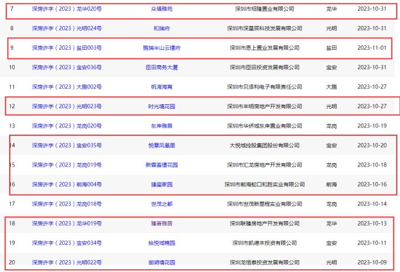Select developer 深圳市华侨城东岸置业有限公司
Image resolution: width=400 pixels, height=272 pixels.
(264, 126)
